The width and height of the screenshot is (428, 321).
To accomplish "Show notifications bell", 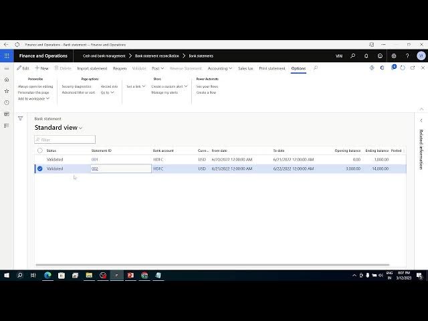I will point(366,56).
